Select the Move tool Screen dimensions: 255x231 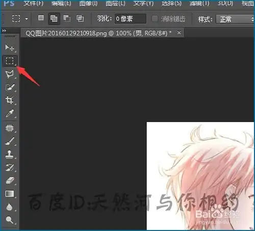point(10,48)
